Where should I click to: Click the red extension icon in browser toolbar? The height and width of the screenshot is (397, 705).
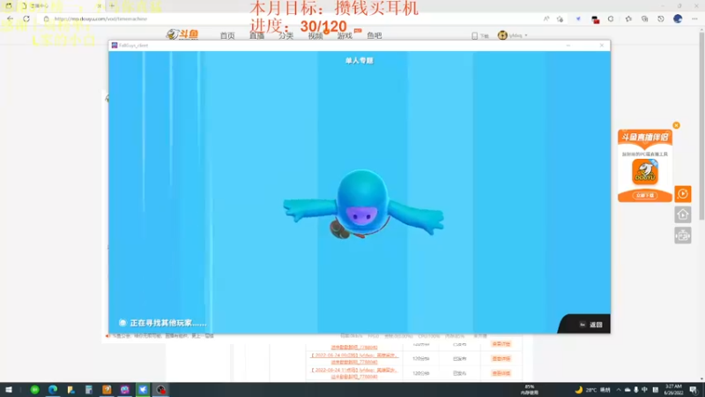[x=596, y=19]
